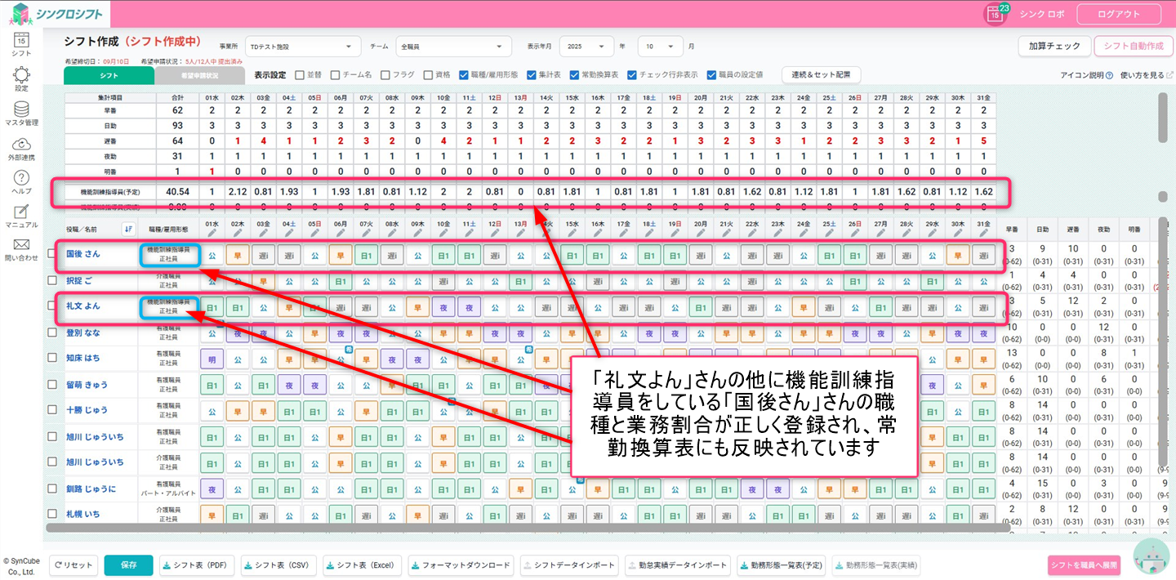The height and width of the screenshot is (580, 1176).
Task: Open マスタ管理 database icon
Action: tap(21, 109)
